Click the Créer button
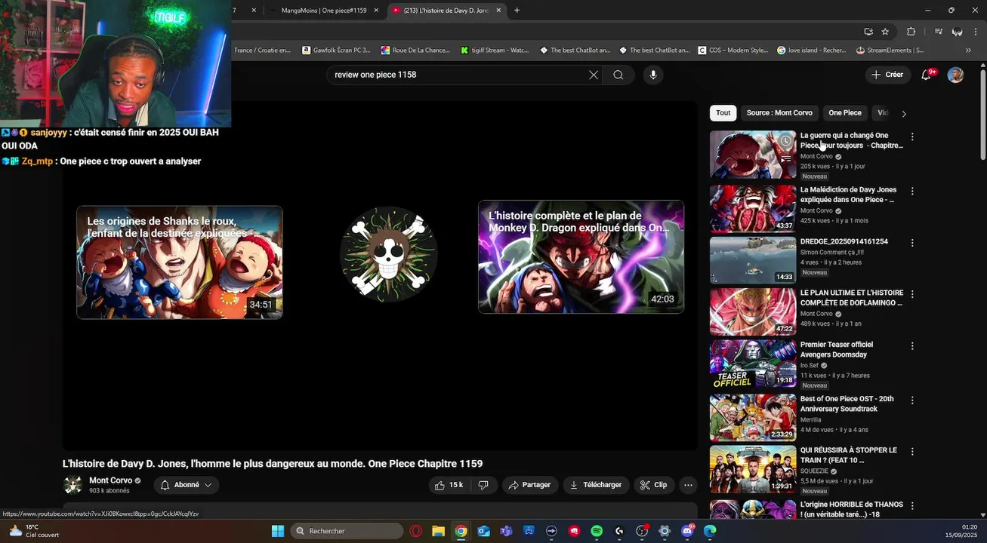 click(x=887, y=75)
